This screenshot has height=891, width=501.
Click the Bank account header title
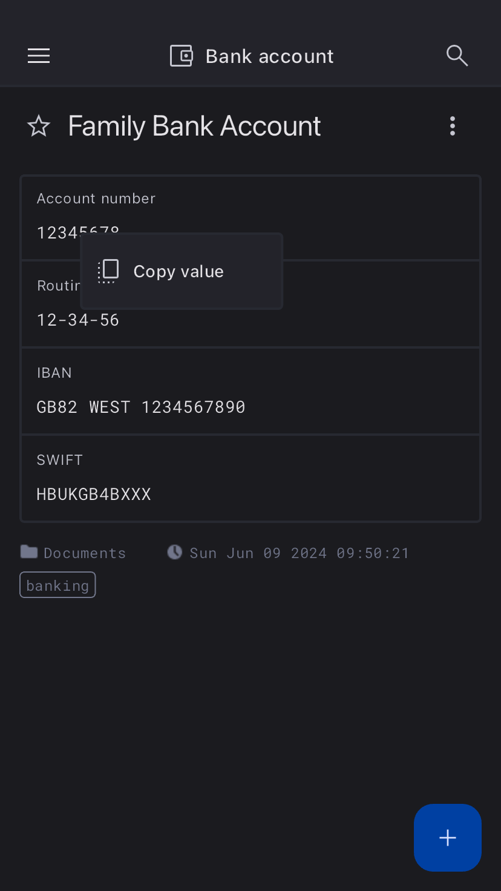[x=269, y=56]
